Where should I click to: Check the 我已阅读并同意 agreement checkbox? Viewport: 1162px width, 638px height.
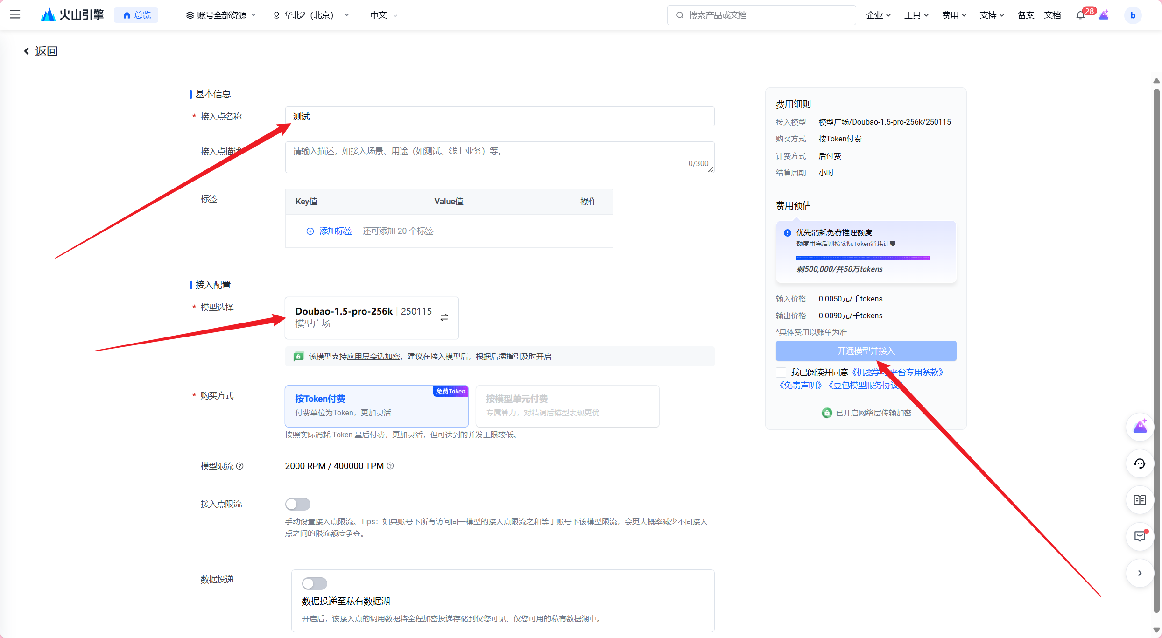[x=781, y=372]
